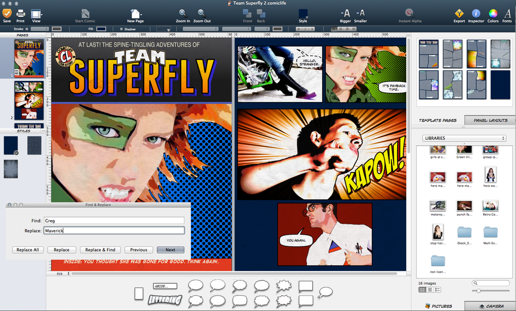Image resolution: width=516 pixels, height=311 pixels.
Task: Select the cloud thought balloon
Action: tap(239, 286)
